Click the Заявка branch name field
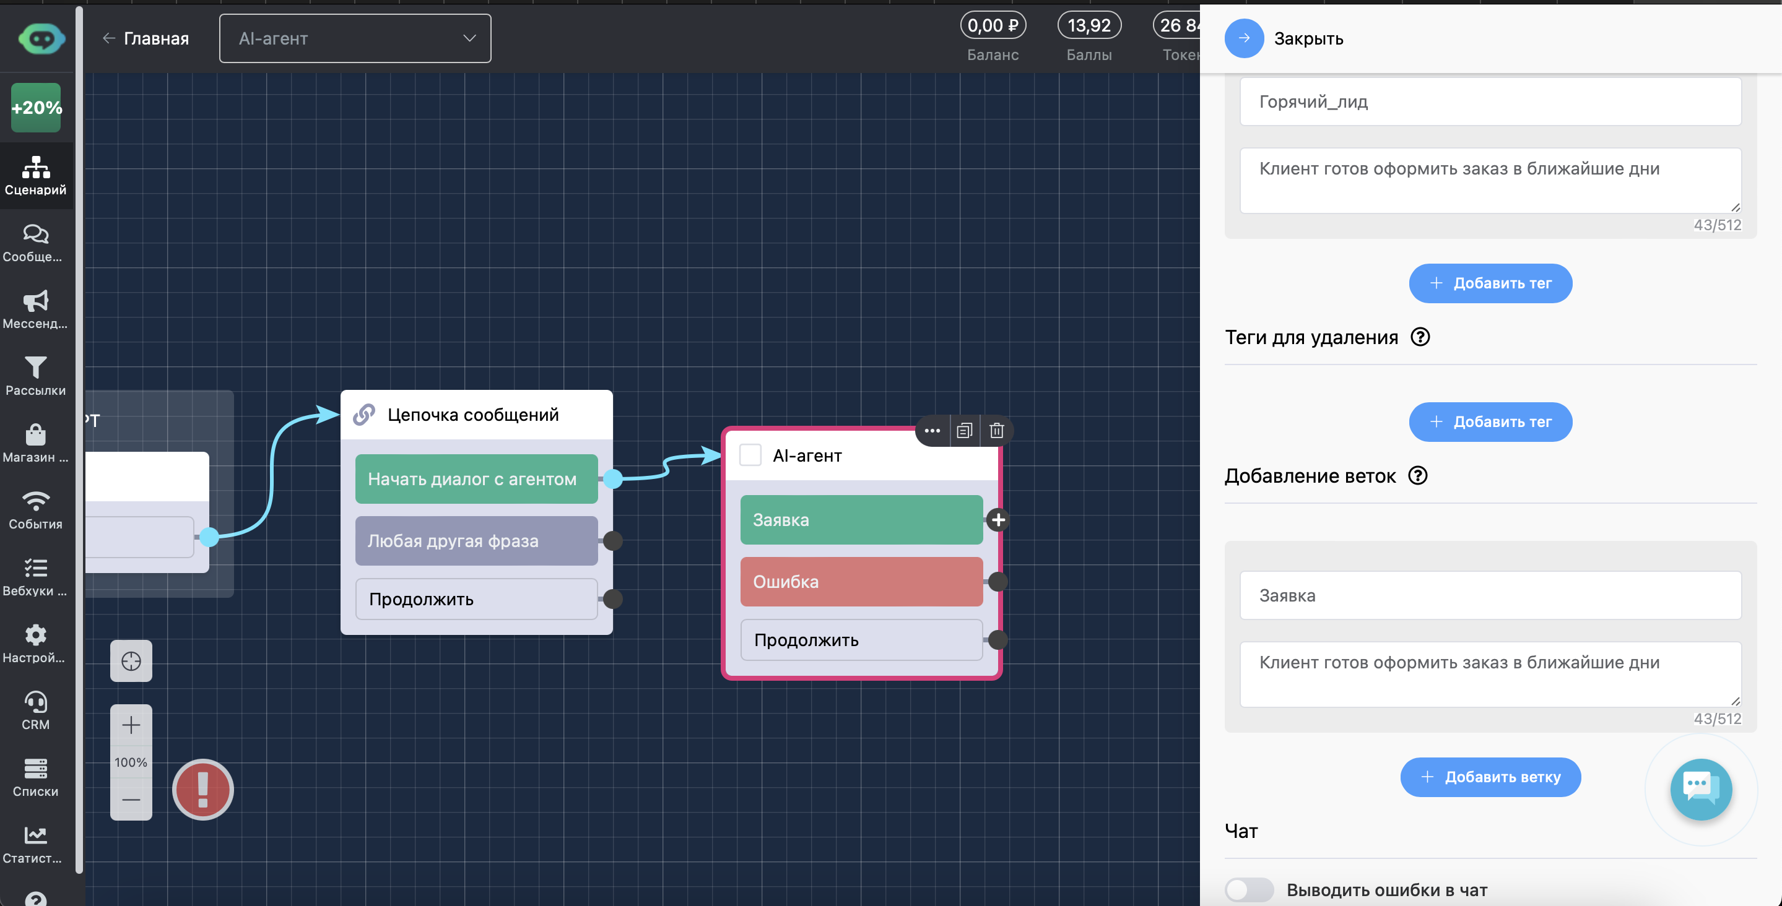 (1490, 595)
